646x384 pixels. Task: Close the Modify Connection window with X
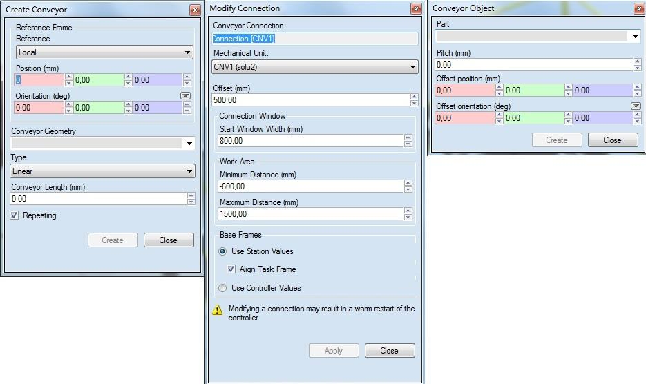(416, 8)
